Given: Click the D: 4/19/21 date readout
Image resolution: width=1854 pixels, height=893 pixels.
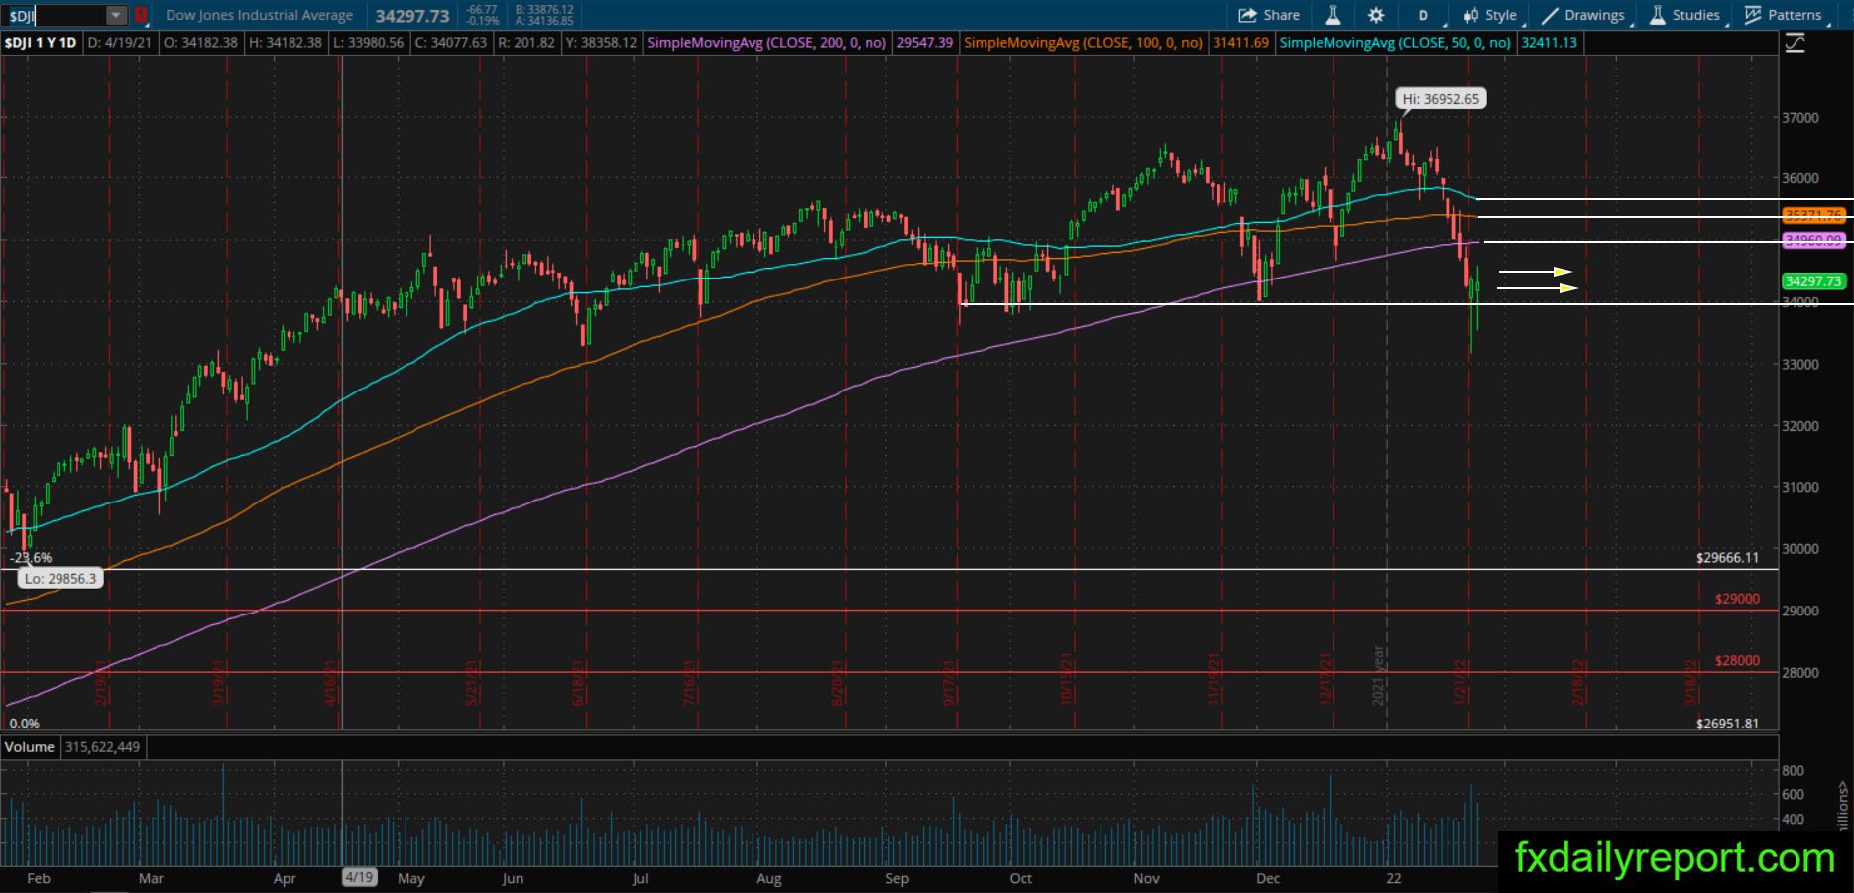Looking at the screenshot, I should pyautogui.click(x=120, y=43).
